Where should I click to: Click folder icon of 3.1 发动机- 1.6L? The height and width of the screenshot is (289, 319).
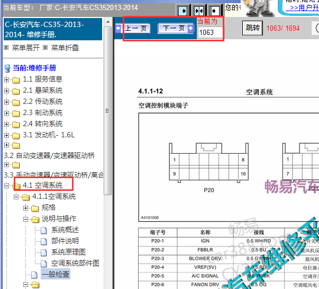pos(16,136)
